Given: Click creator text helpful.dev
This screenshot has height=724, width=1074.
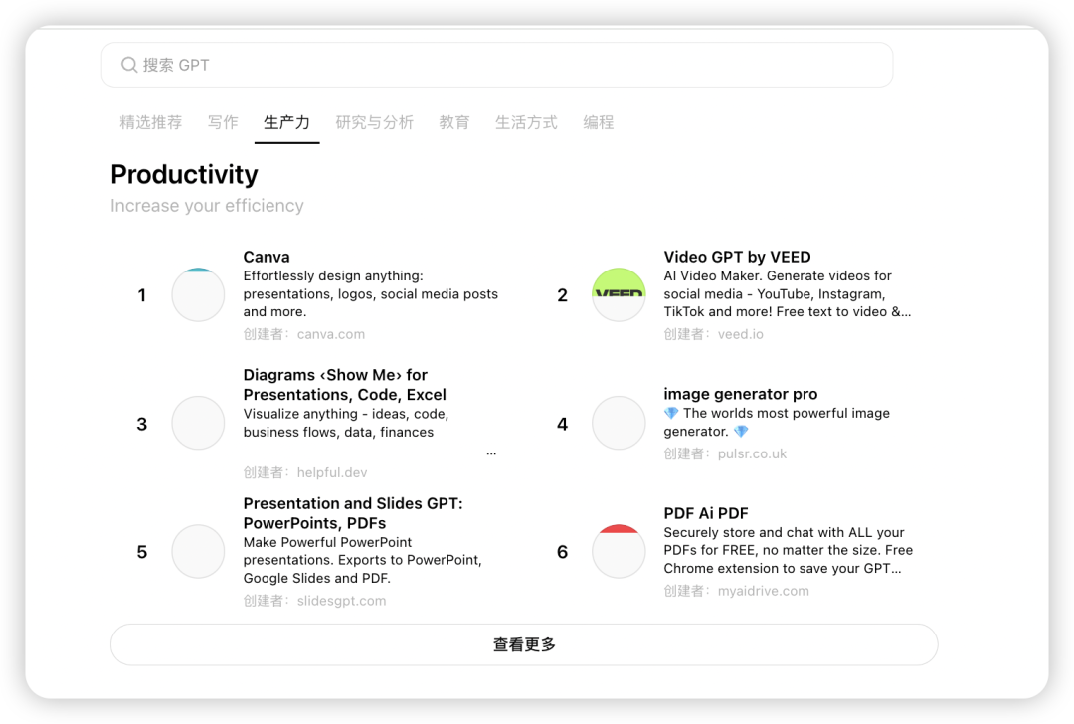Looking at the screenshot, I should (332, 472).
